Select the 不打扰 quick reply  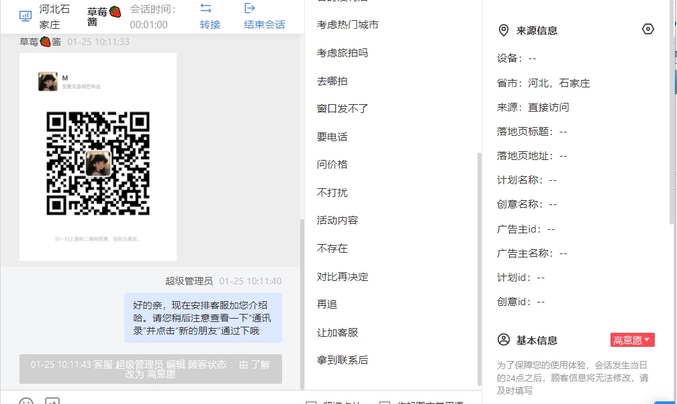click(332, 193)
